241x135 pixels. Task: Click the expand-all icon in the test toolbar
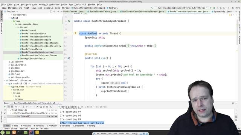pyautogui.click(x=23, y=106)
